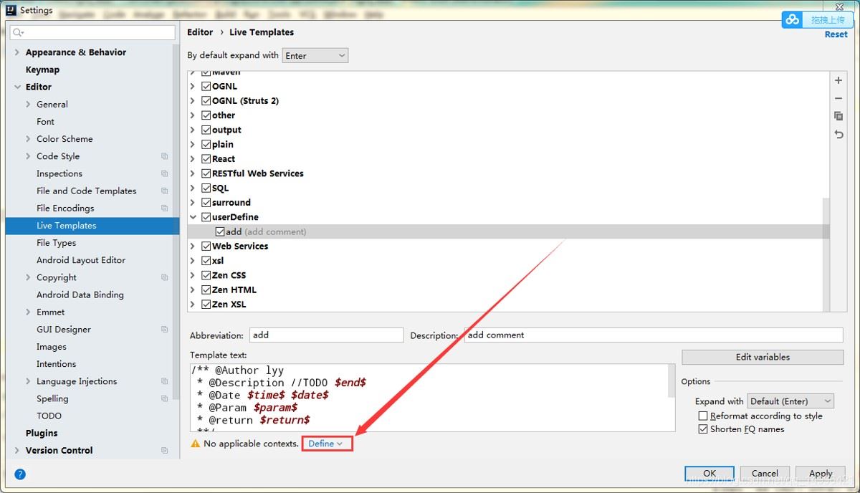Enable Reformat according to style
This screenshot has width=860, height=493.
coord(703,416)
